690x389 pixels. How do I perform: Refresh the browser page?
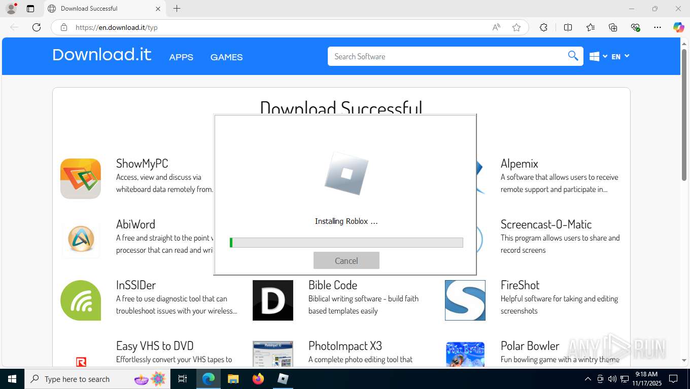click(37, 27)
